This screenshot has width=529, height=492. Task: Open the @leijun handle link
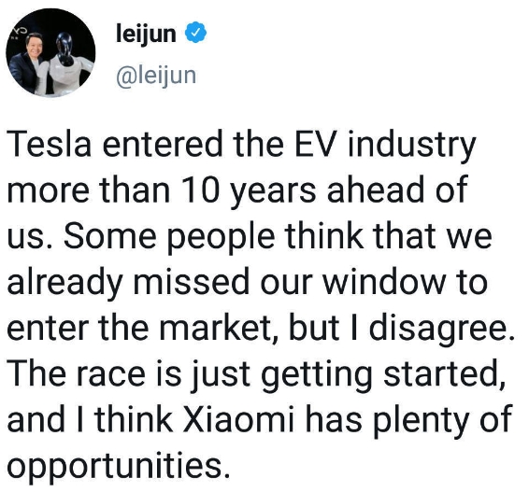(x=156, y=77)
